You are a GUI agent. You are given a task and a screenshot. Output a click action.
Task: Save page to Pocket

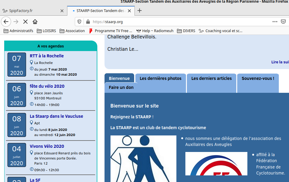click(x=283, y=22)
